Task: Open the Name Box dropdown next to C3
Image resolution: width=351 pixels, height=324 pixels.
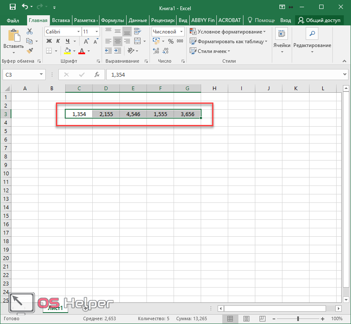Action: (41, 75)
